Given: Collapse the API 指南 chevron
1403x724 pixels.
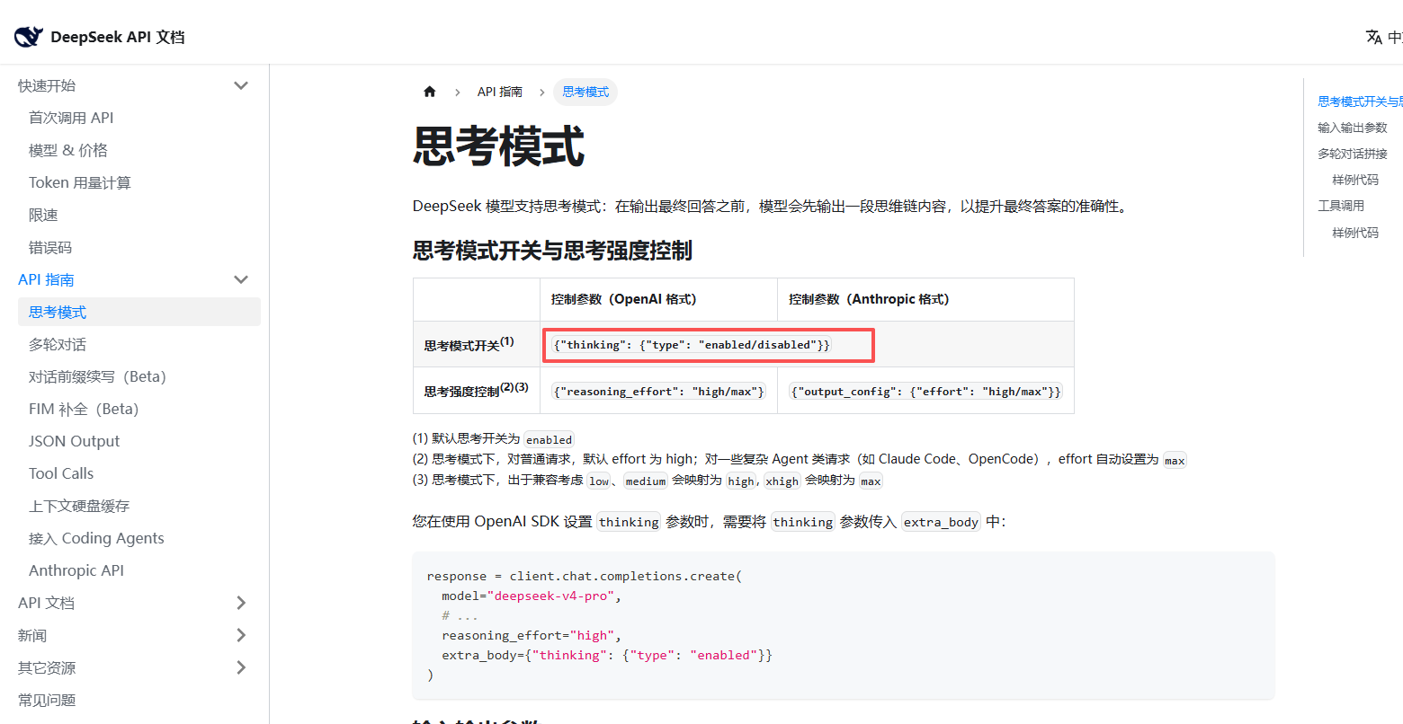Looking at the screenshot, I should 240,280.
